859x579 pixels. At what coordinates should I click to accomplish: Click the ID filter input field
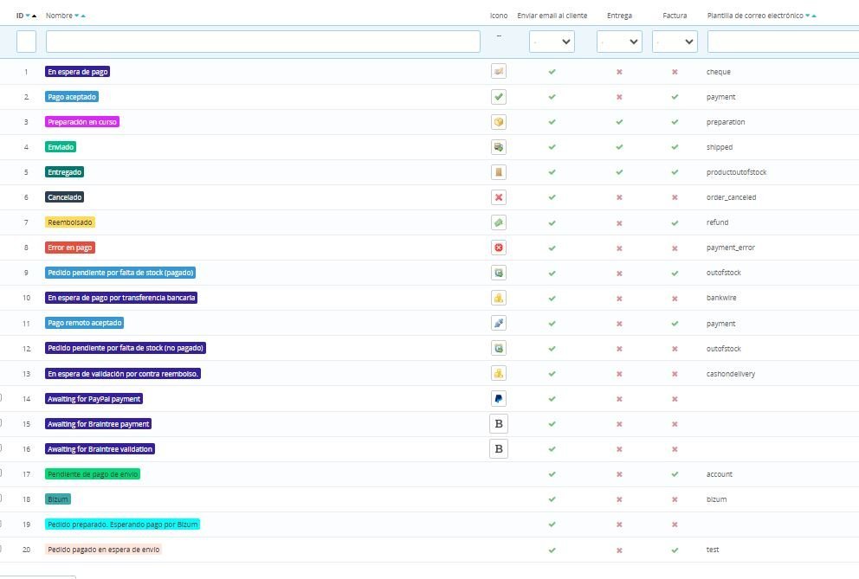point(26,42)
